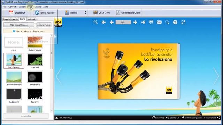
Task: Open the Vedi menu
Action: point(30,7)
